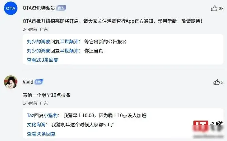
Task: Click the like count 35
Action: tap(221, 9)
